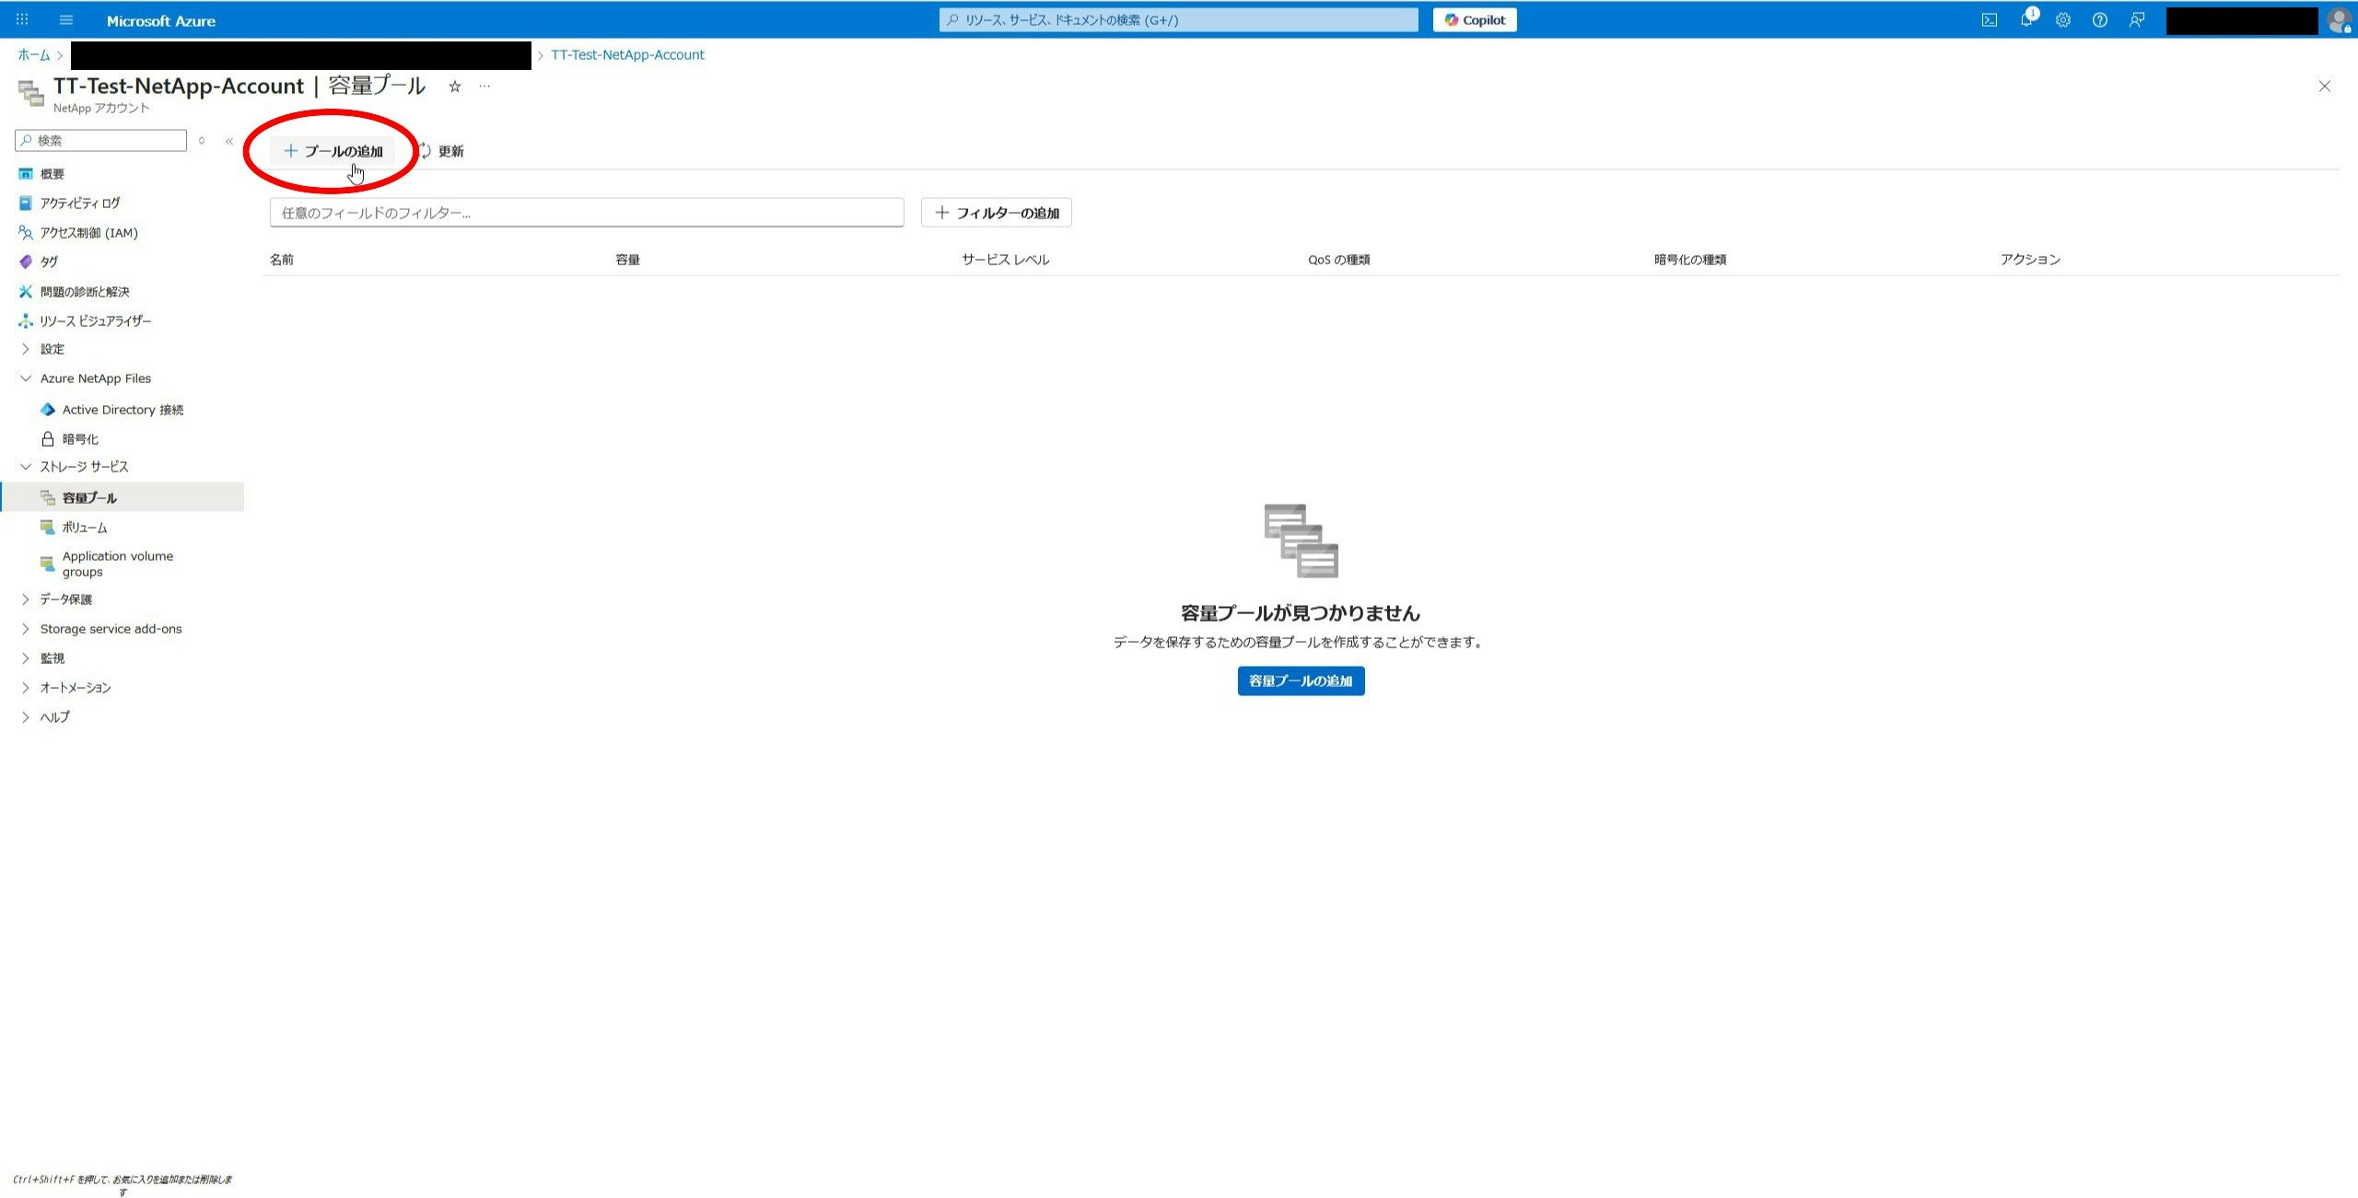2358x1198 pixels.
Task: Open the Azure portal hamburger menu
Action: [66, 20]
